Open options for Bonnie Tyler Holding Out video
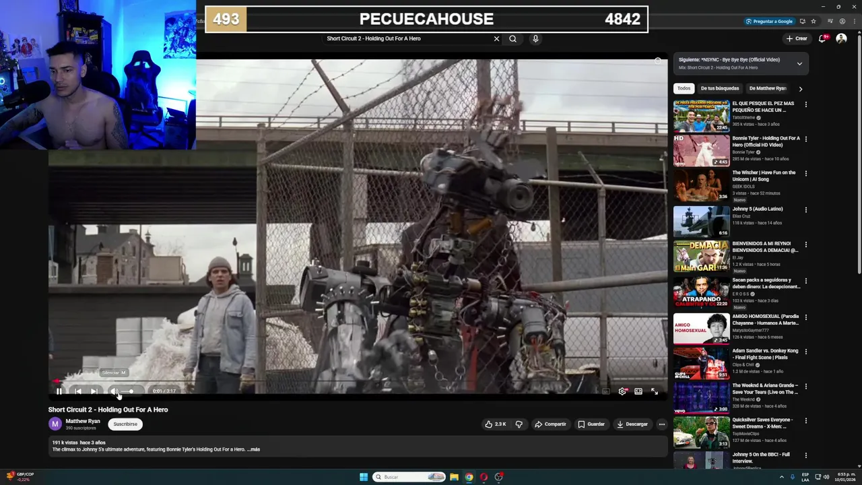Viewport: 862px width, 485px height. pos(805,139)
